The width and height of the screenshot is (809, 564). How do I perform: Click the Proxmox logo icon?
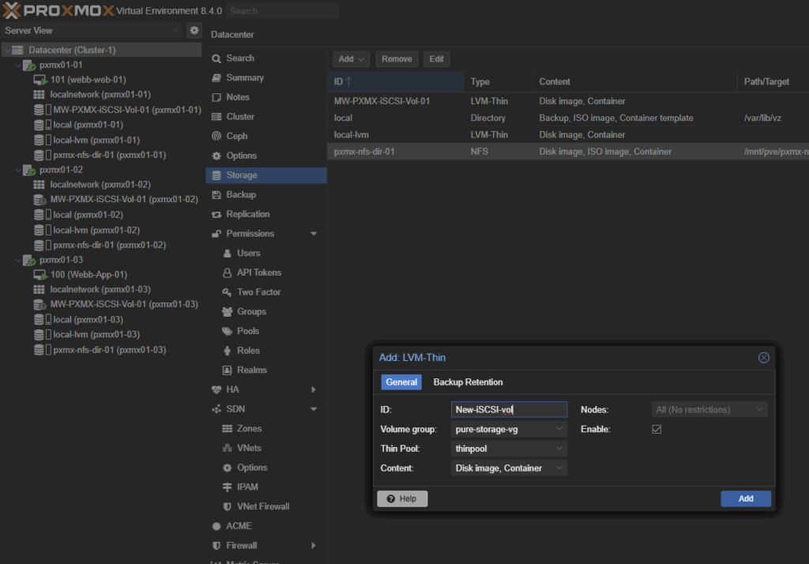[11, 10]
